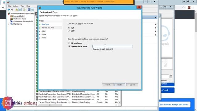This screenshot has height=111, width=197.
Task: Click the 'Domai...' profile cell
Action: pos(100,102)
